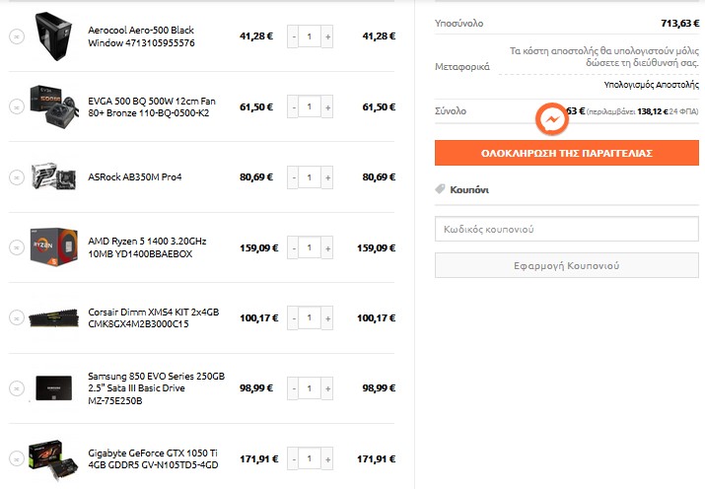705x489 pixels.
Task: Click quantity field for Gigabyte GTX 1050 Ti
Action: pyautogui.click(x=310, y=458)
